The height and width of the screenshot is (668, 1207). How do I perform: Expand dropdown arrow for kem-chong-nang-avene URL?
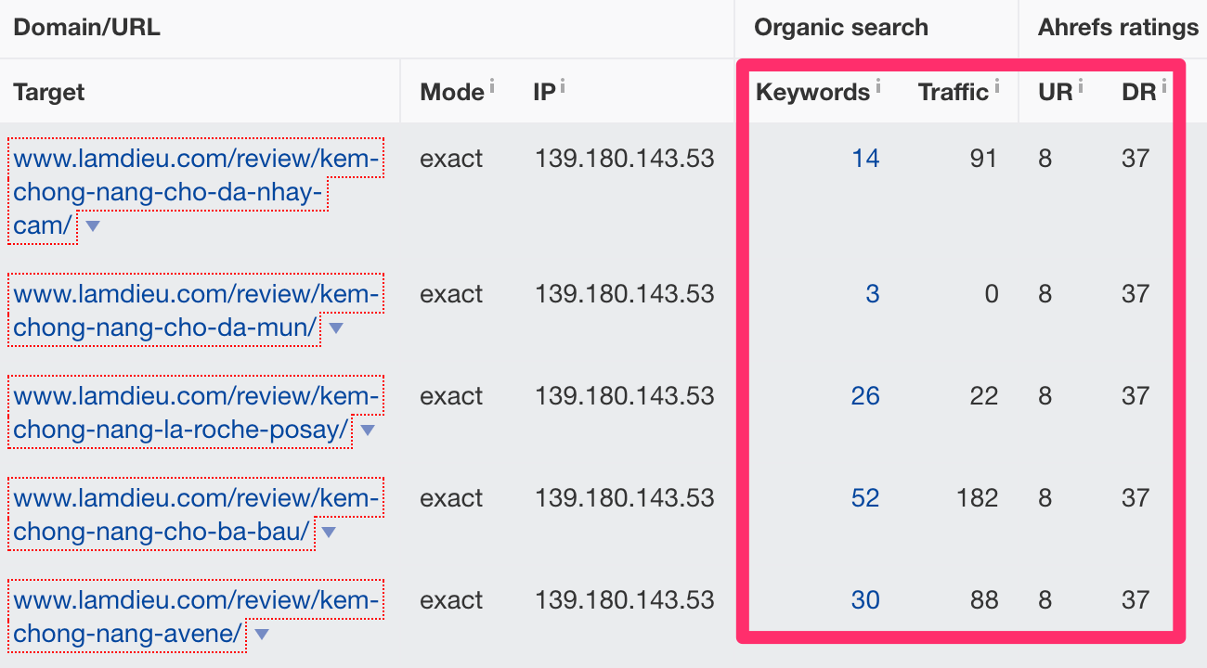pos(262,635)
